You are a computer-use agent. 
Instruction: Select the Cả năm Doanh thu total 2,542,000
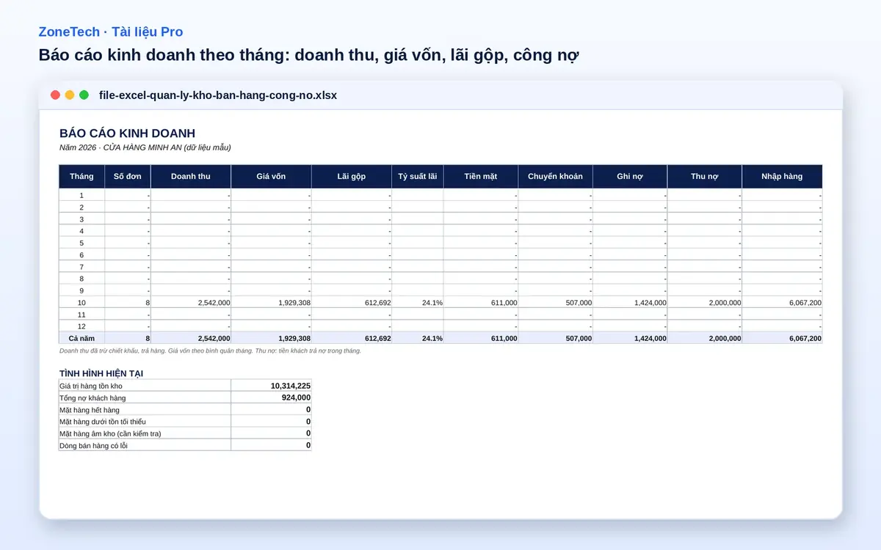[x=191, y=338]
